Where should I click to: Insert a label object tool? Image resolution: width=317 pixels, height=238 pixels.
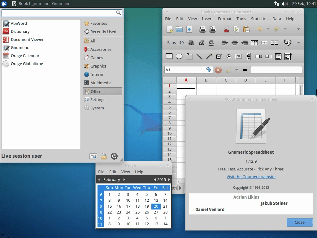[189, 56]
